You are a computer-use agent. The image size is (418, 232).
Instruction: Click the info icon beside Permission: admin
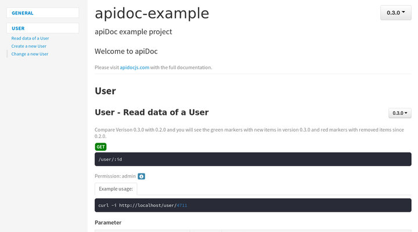141,176
